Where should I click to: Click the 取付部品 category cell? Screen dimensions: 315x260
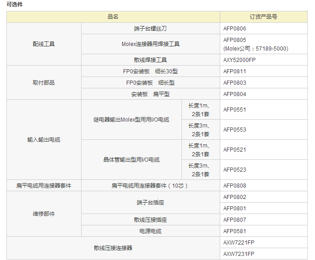point(44,83)
